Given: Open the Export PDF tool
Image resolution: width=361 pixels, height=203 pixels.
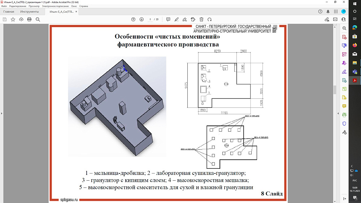Looking at the screenshot, I should [x=344, y=80].
